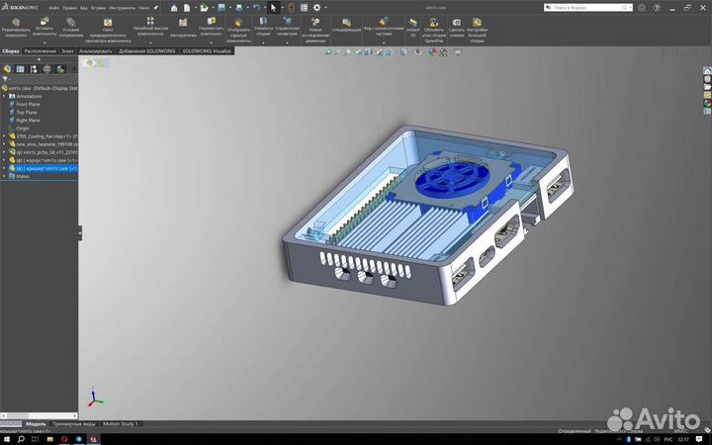This screenshot has height=445, width=712.
Task: Switch to Добавления SOLIDWORKS tab
Action: [x=147, y=51]
